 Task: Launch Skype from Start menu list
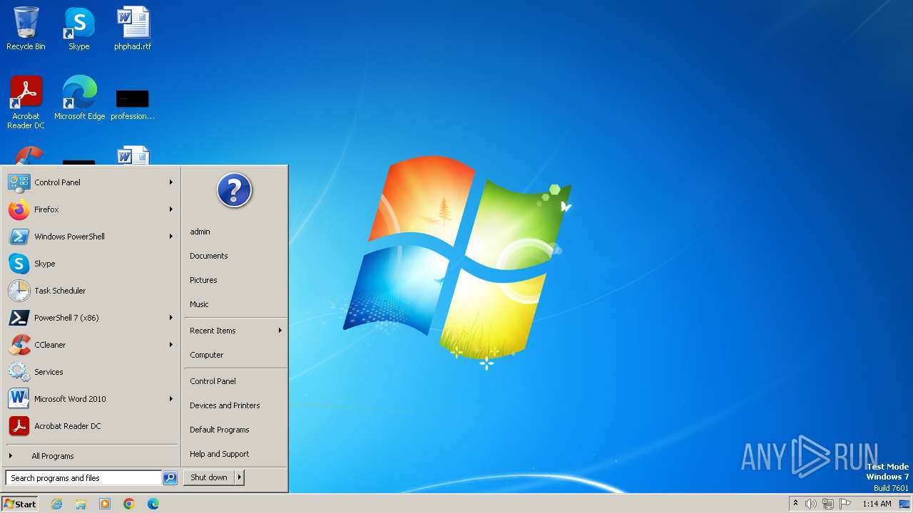pos(19,264)
